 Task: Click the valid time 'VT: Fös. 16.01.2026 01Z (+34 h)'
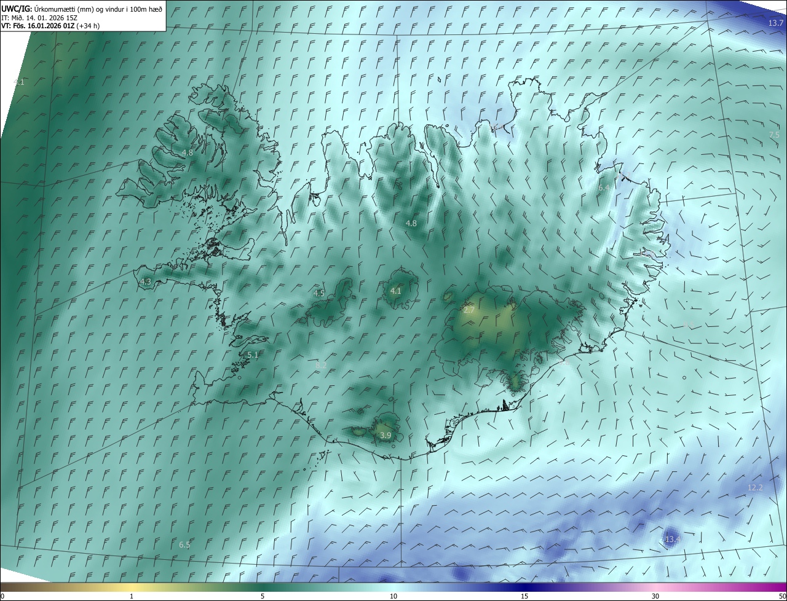coord(50,26)
